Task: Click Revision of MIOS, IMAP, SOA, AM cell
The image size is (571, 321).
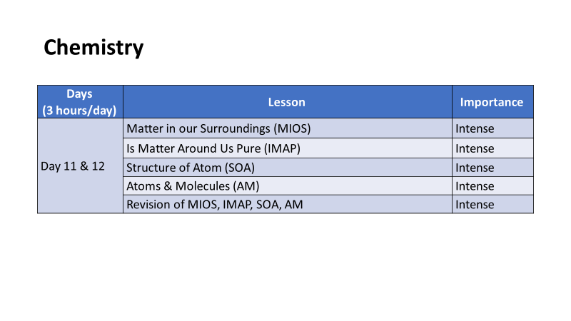Action: click(288, 204)
